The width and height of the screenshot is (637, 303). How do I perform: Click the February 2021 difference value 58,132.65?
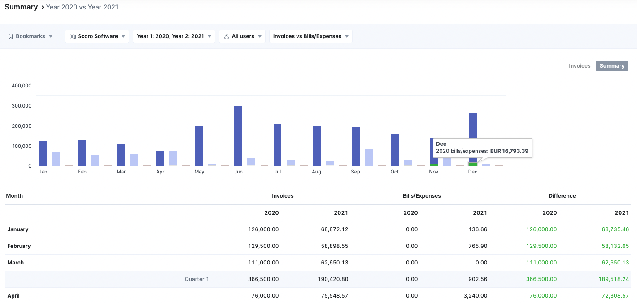click(615, 246)
